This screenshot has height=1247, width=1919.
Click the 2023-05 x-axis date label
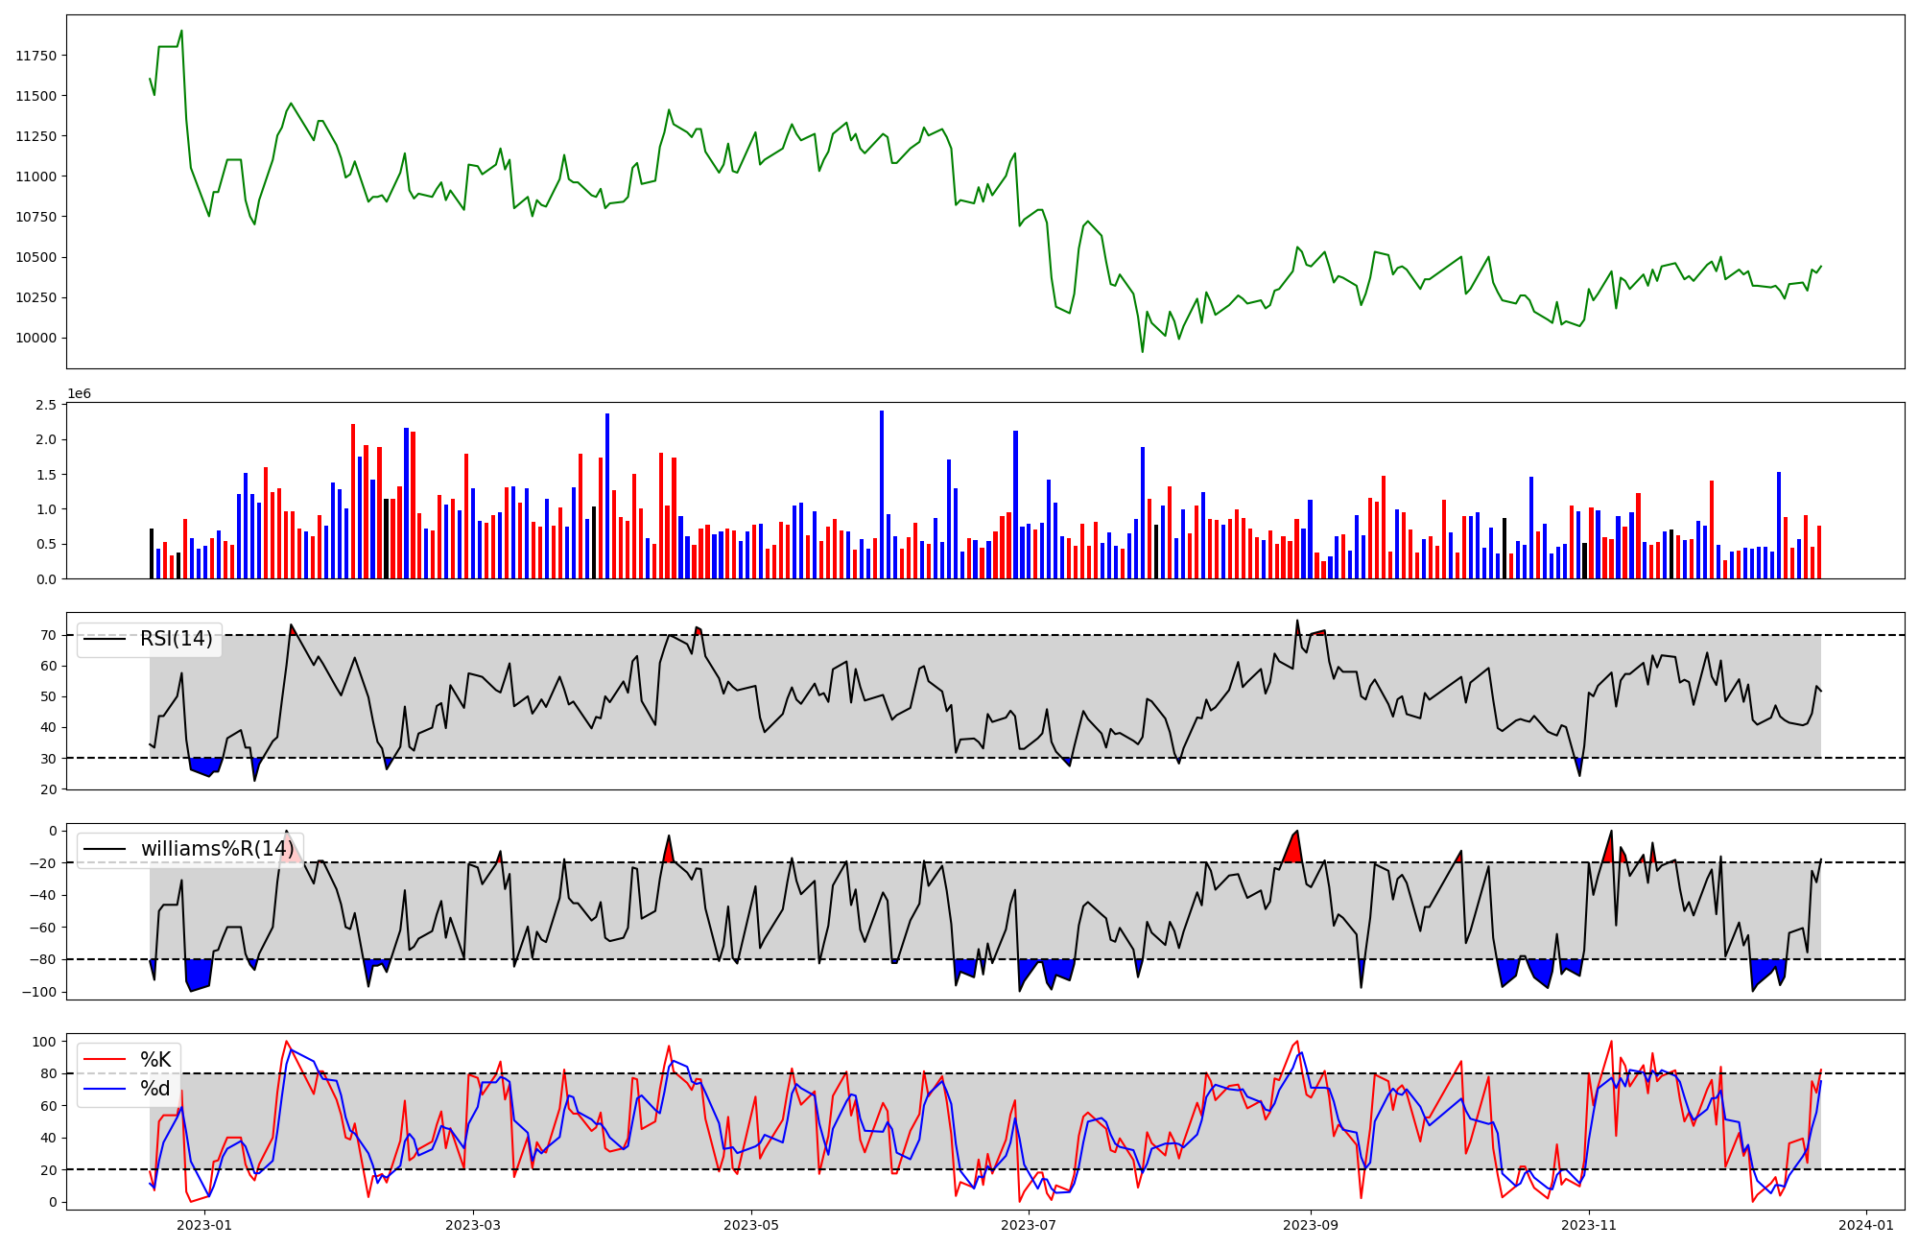click(x=751, y=1224)
